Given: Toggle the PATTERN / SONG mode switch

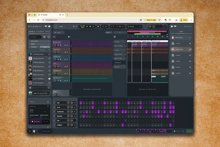Looking at the screenshot, I should pyautogui.click(x=83, y=26).
